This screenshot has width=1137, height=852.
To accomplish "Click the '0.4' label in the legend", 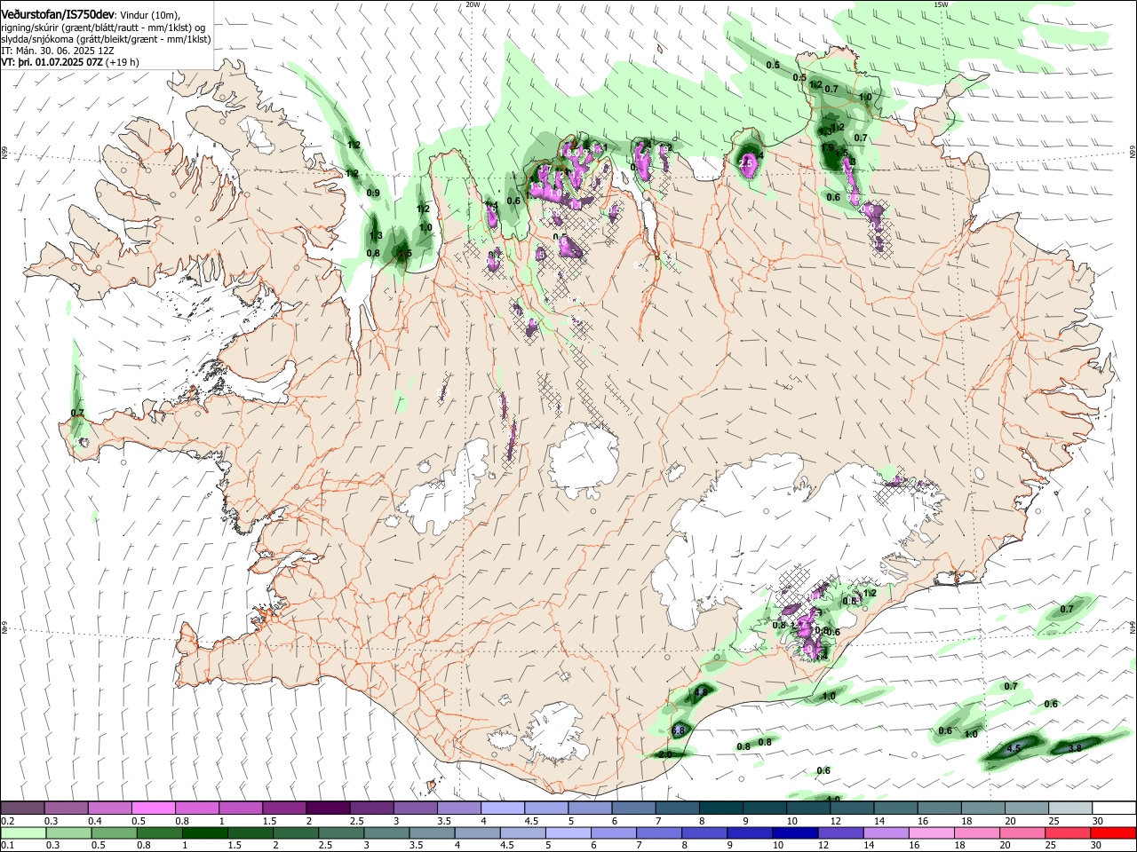I will (94, 821).
